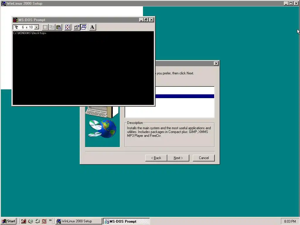The height and width of the screenshot is (225, 300).
Task: Open the MS-DOS Prompt title bar system icon
Action: tap(15, 20)
